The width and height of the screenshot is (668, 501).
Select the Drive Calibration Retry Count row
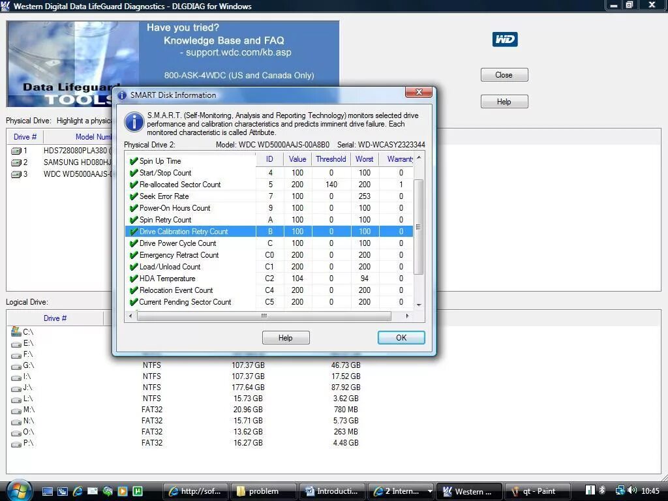click(x=269, y=232)
